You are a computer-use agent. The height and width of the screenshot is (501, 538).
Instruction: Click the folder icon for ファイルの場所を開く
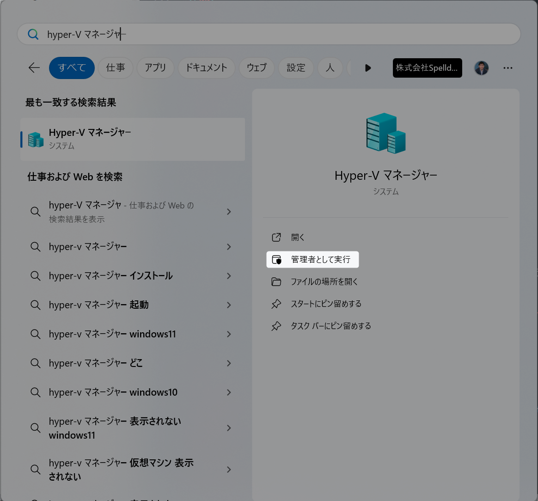(x=276, y=282)
